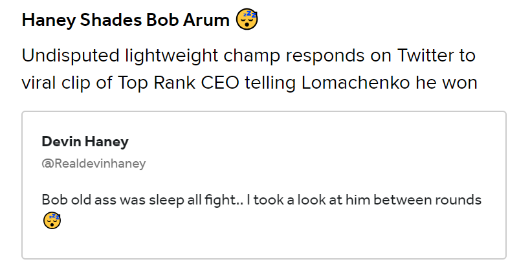Click the subtitle line starting "viral clip"
The image size is (530, 277).
tap(249, 83)
